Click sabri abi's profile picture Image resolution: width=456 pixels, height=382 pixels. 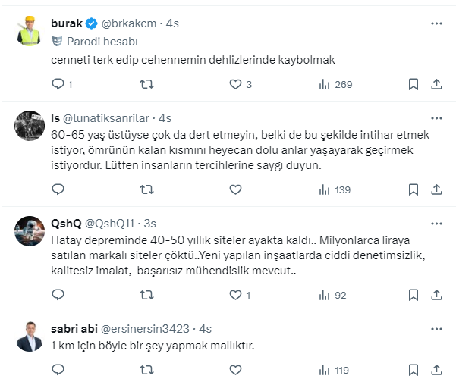pyautogui.click(x=30, y=337)
